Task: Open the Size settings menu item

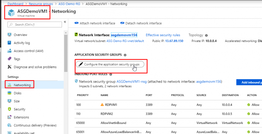Action: [17, 101]
